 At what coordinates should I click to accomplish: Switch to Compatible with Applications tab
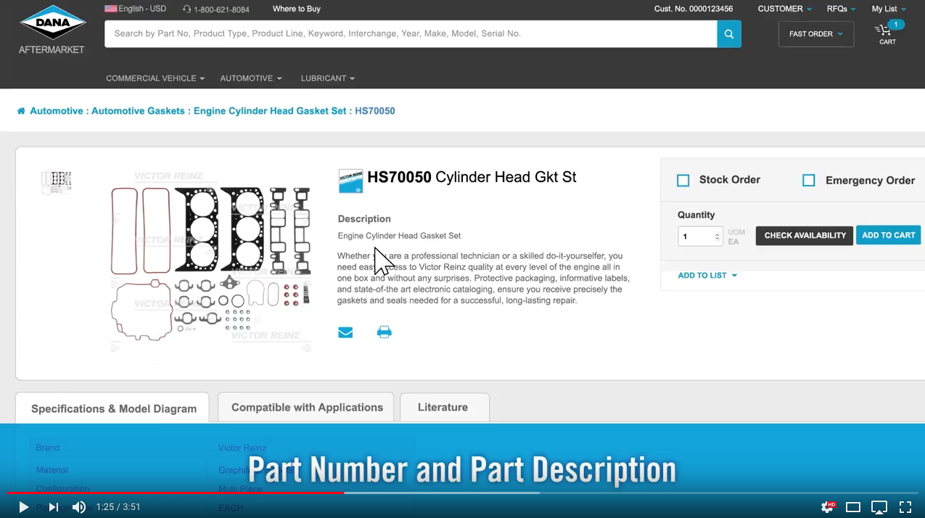pos(306,408)
